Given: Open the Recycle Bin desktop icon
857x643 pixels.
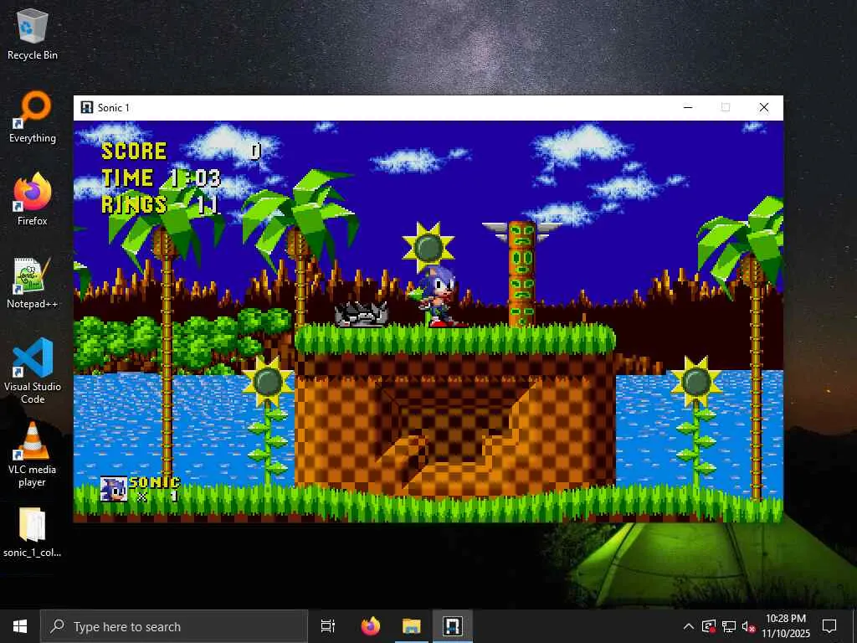Looking at the screenshot, I should point(33,33).
